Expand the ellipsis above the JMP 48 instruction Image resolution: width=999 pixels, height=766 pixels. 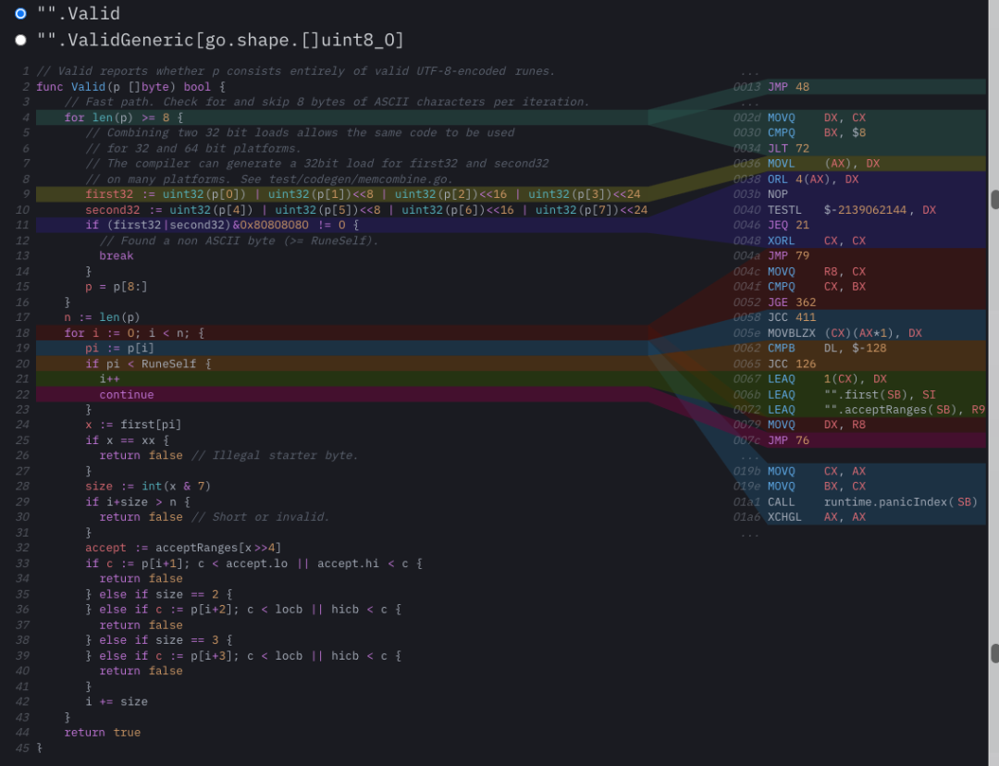(749, 71)
